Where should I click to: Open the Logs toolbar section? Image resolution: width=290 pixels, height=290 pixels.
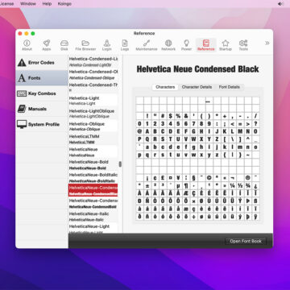click(125, 45)
